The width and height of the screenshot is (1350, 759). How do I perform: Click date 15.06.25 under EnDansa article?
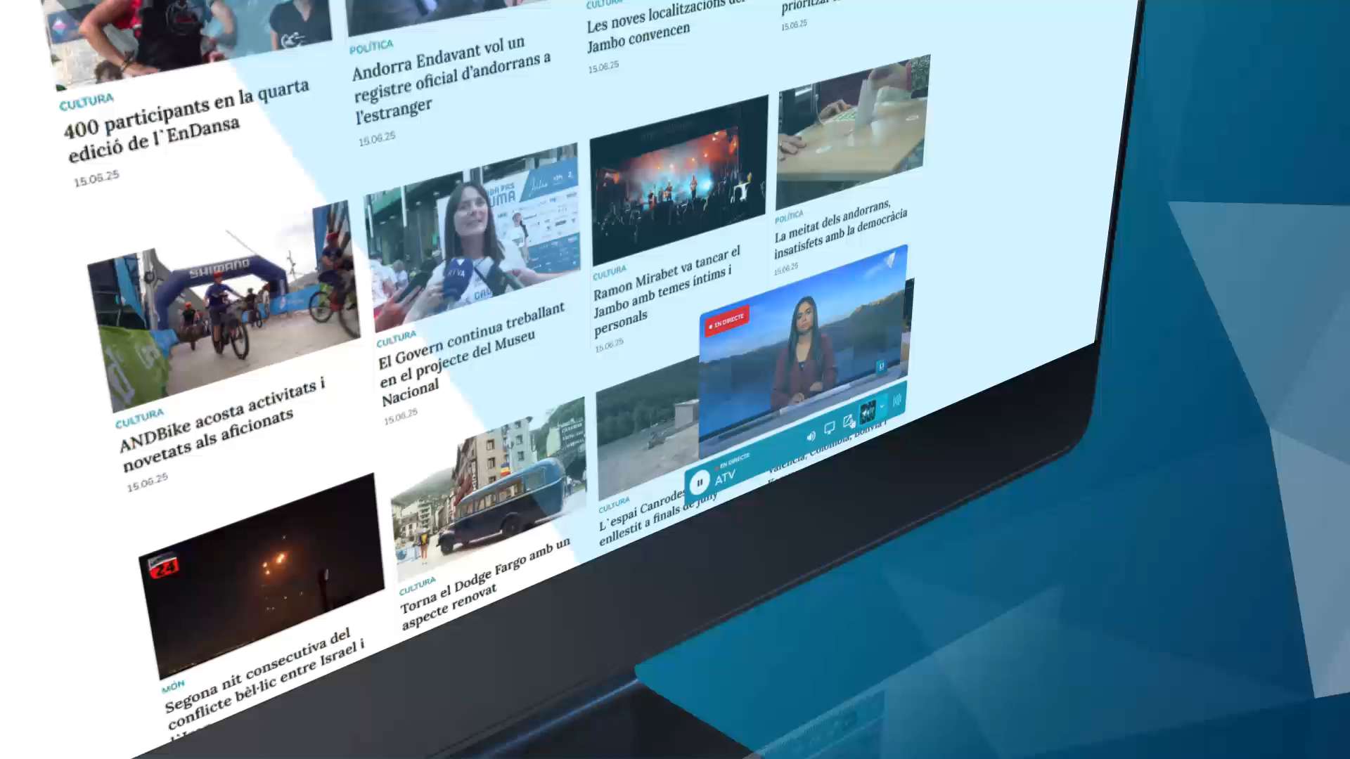point(97,178)
